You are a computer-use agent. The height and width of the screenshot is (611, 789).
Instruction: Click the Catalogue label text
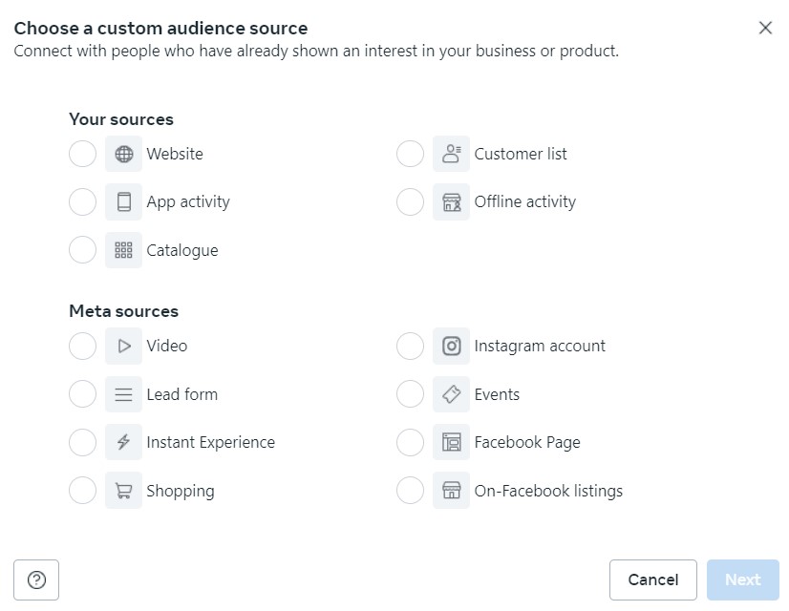click(182, 250)
